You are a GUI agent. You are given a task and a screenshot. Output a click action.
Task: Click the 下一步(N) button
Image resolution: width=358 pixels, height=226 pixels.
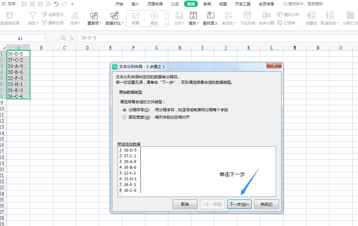[239, 204]
